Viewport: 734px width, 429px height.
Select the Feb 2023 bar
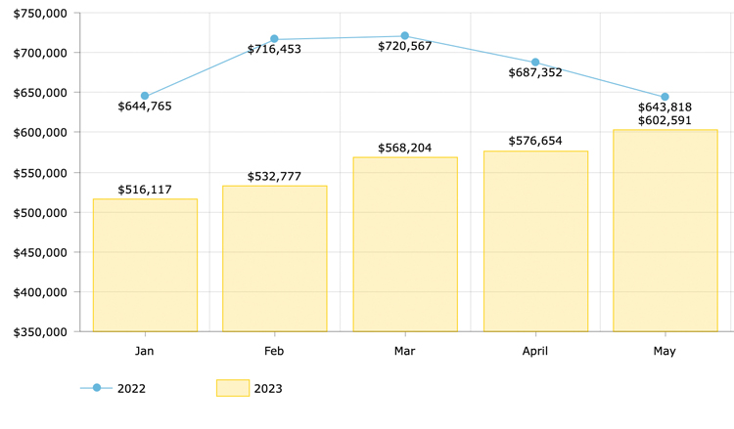click(x=274, y=258)
